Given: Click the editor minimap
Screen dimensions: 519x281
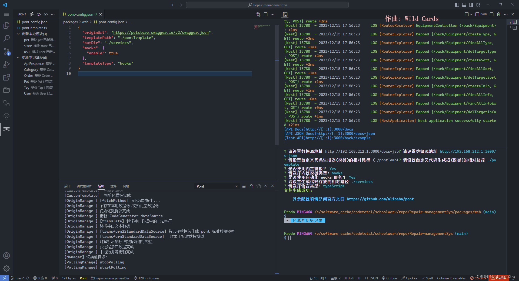Looking at the screenshot, I should pyautogui.click(x=262, y=27).
